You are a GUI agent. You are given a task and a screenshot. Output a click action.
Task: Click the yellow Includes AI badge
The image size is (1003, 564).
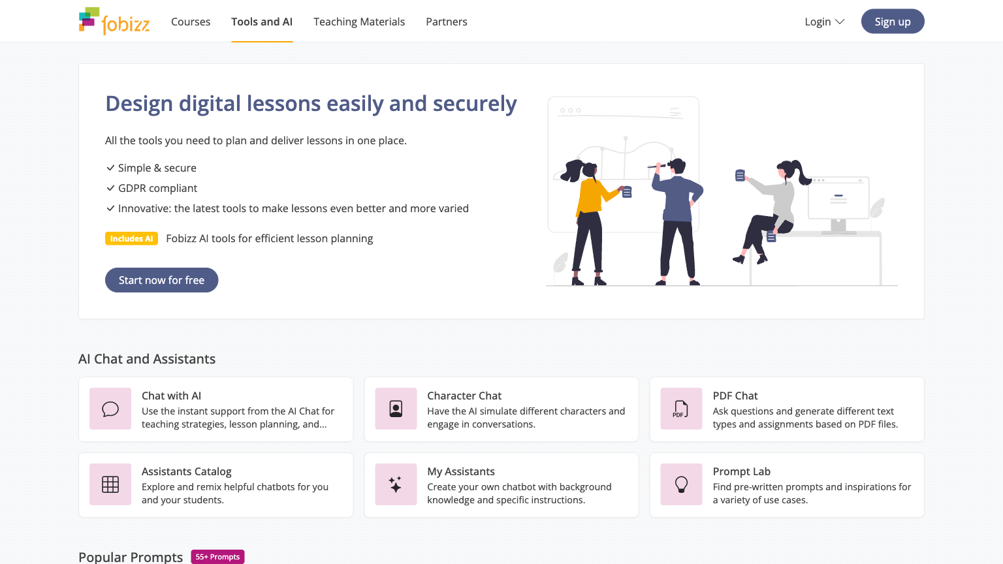131,238
